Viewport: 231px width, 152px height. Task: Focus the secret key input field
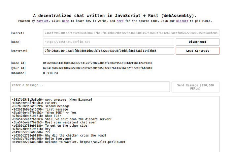click(131, 33)
